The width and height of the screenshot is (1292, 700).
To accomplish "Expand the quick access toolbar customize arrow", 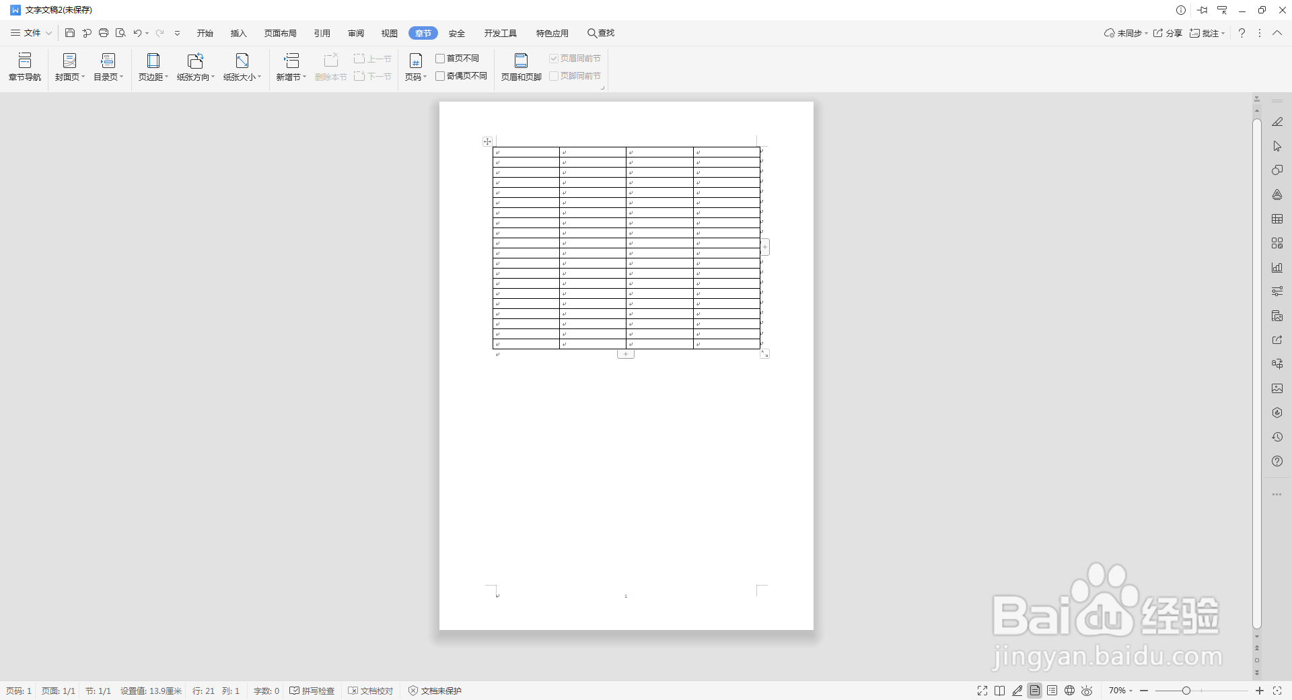I will [177, 33].
